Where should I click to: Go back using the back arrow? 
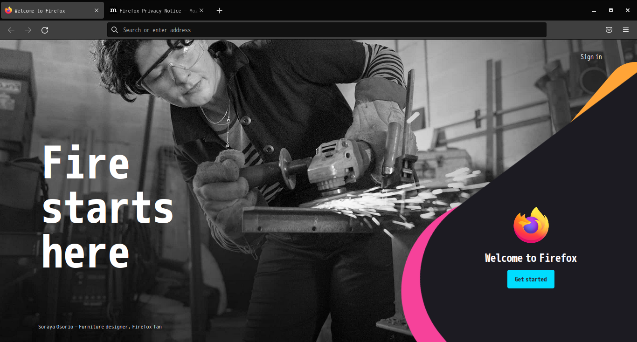point(11,30)
